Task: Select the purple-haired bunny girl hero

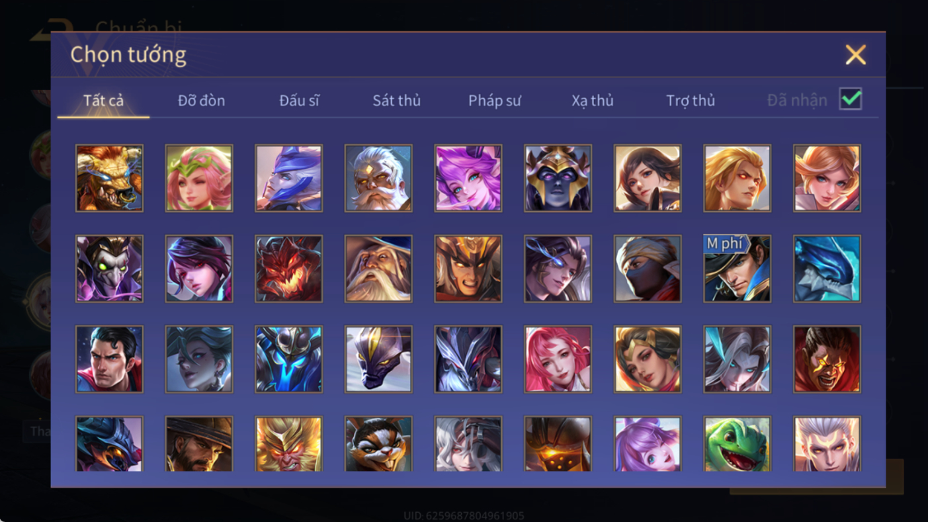Action: [648, 444]
